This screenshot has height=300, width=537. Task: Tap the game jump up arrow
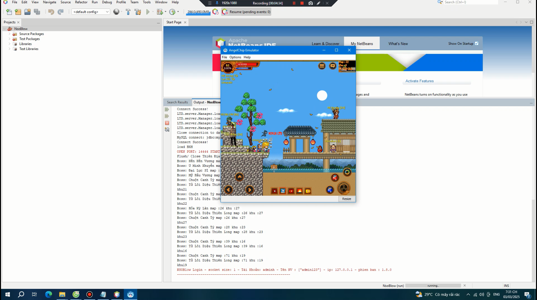[x=240, y=177]
